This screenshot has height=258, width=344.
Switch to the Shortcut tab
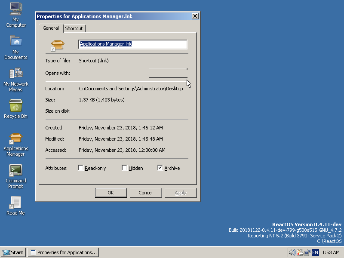click(74, 28)
